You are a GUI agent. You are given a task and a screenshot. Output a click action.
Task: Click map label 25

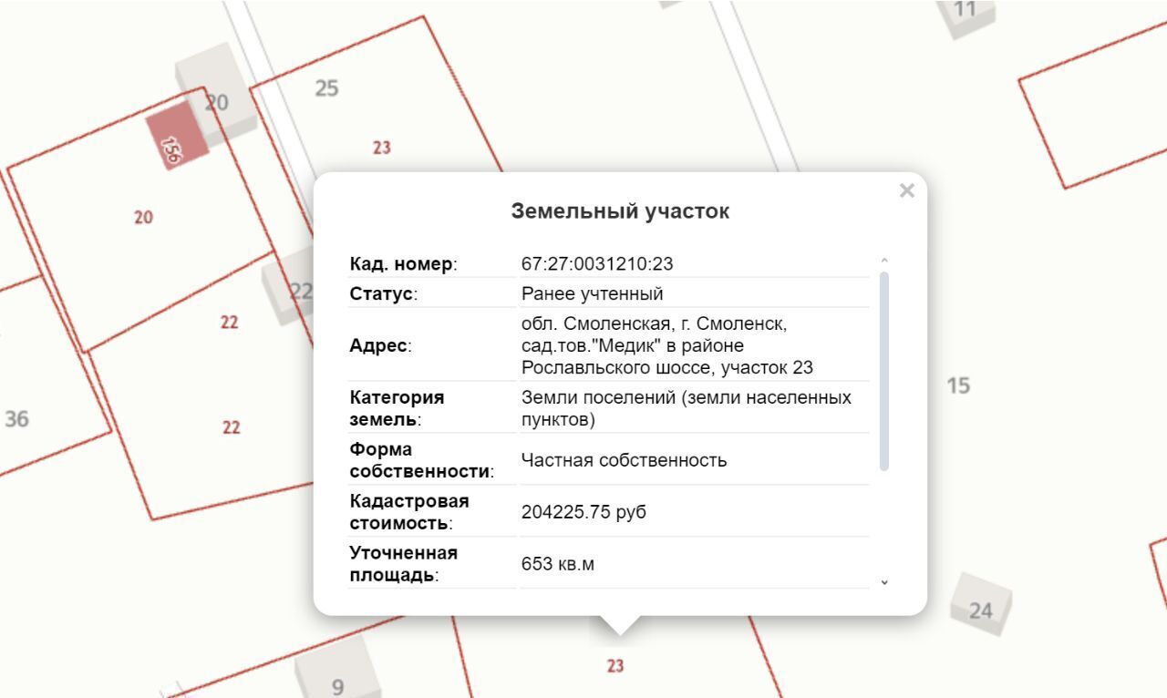[x=326, y=88]
